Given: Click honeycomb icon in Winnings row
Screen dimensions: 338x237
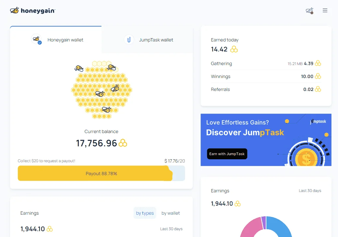Looking at the screenshot, I should click(318, 76).
